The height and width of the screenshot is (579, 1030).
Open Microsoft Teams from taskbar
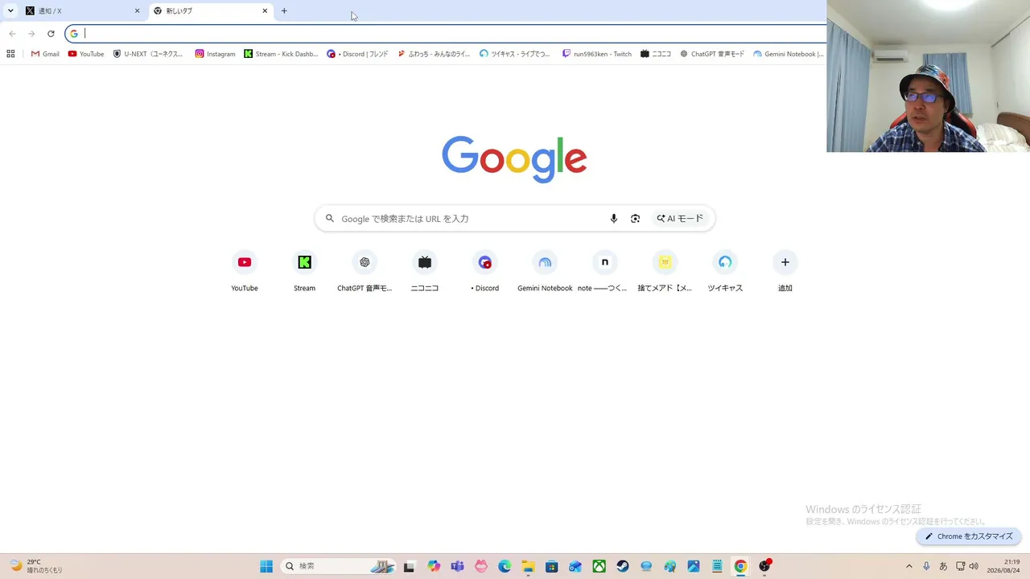[x=457, y=566]
